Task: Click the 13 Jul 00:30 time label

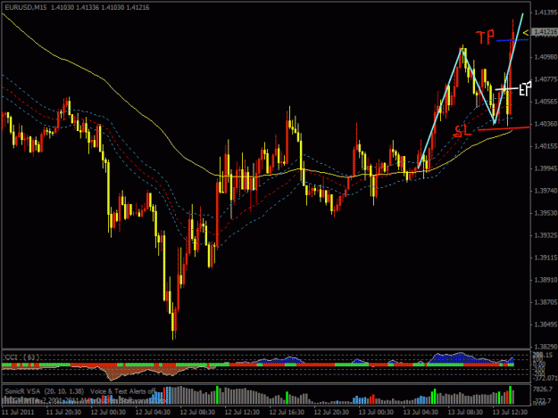Action: 376,412
